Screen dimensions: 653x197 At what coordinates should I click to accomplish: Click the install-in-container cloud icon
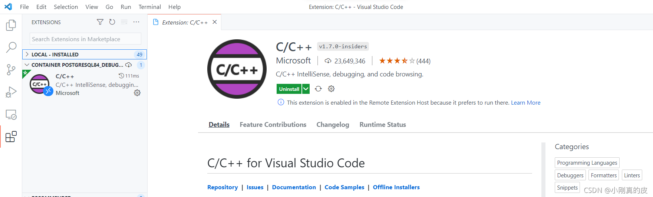[x=129, y=65]
